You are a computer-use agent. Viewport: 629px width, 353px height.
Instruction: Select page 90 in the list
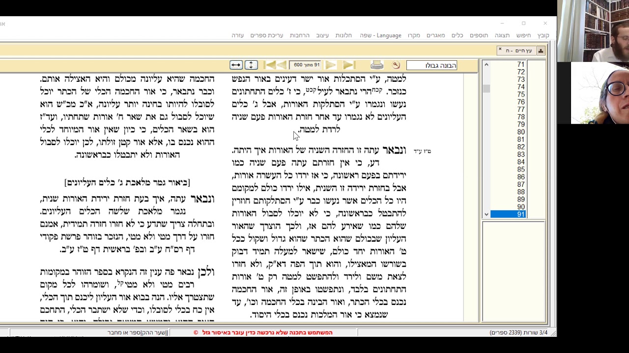(508, 207)
